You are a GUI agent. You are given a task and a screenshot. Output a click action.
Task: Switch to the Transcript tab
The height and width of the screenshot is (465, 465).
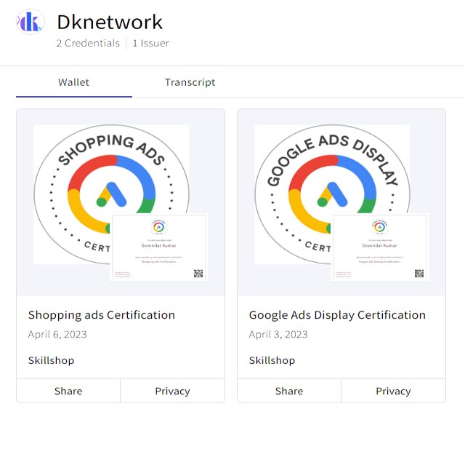tap(190, 82)
